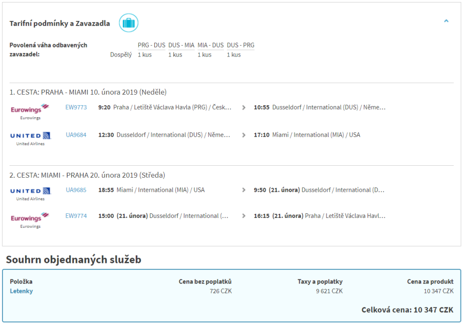Click the Tarifní podmínky a Zavazadla heading

(x=60, y=24)
